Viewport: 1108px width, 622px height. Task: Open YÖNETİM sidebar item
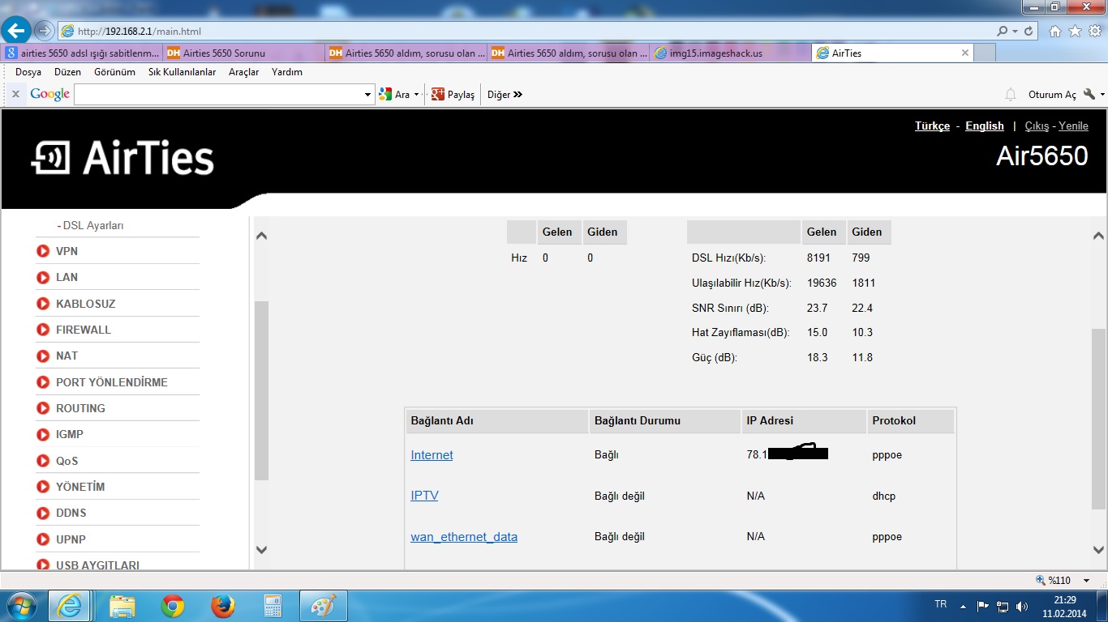tap(80, 487)
